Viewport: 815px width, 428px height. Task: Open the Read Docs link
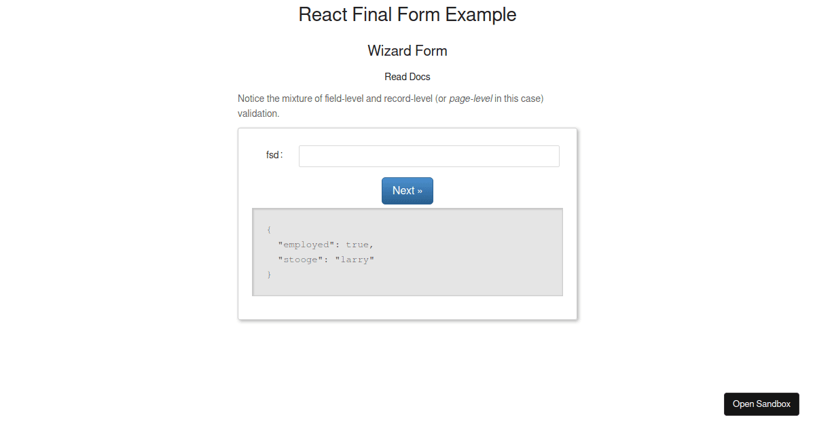[407, 77]
